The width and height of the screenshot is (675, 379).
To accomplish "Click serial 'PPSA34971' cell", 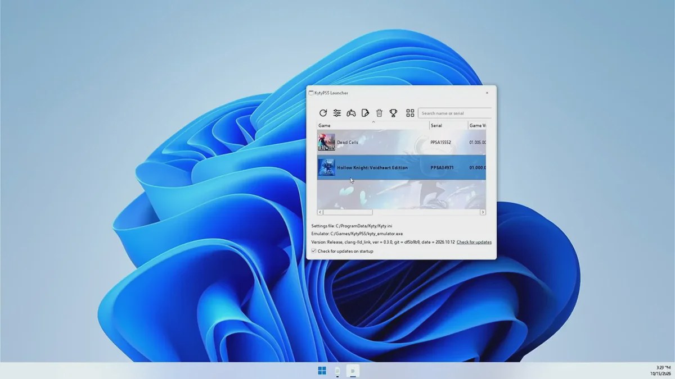I will click(x=442, y=167).
